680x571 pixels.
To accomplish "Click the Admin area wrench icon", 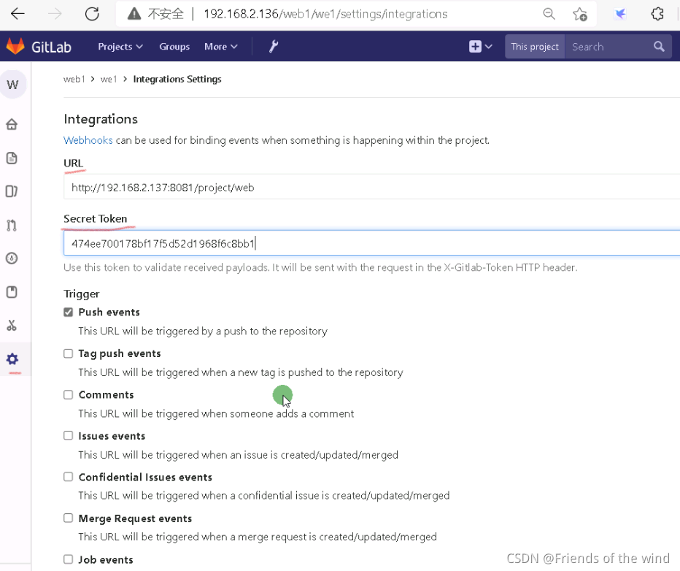I will coord(273,47).
